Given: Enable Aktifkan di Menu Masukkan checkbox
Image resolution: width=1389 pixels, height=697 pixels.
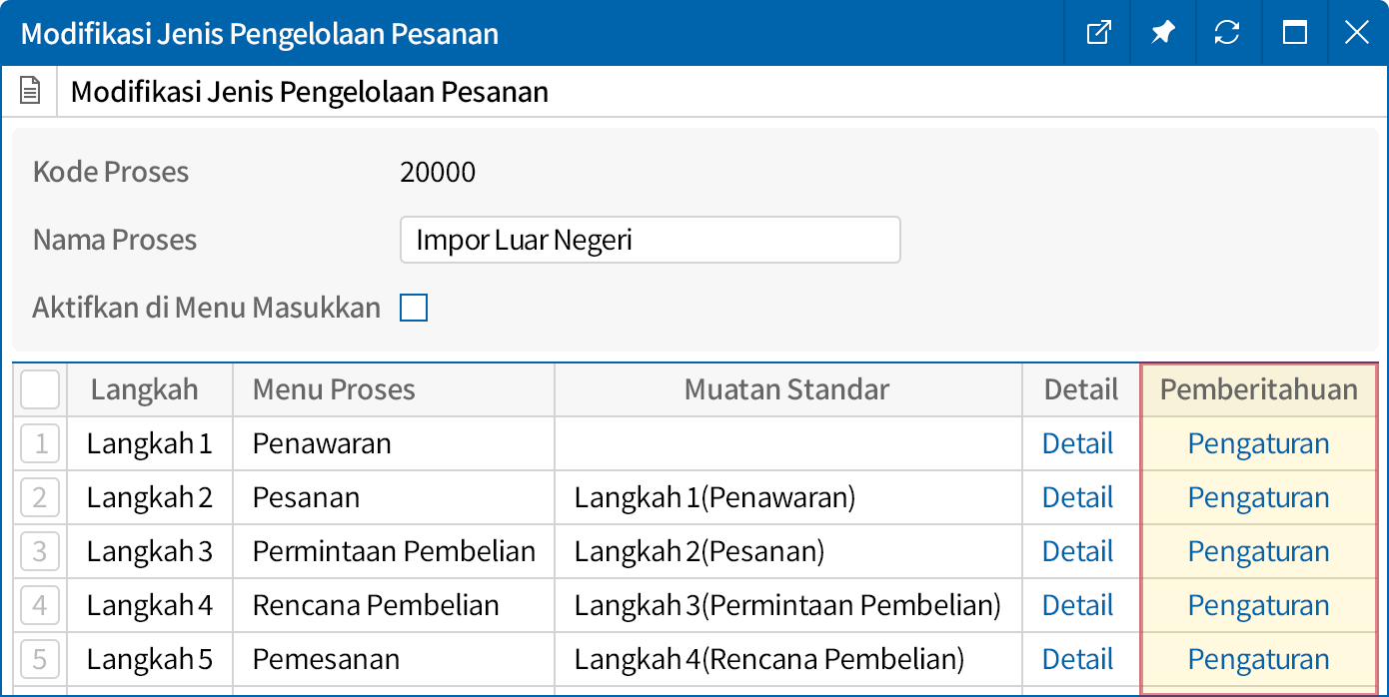Looking at the screenshot, I should click(x=414, y=308).
